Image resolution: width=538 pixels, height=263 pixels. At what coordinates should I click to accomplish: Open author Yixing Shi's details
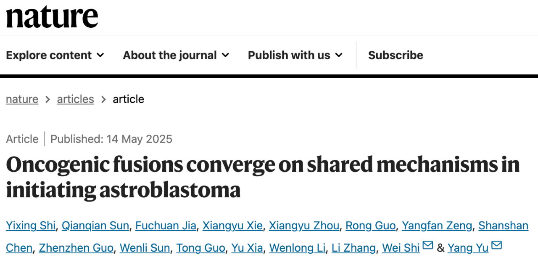tap(31, 226)
